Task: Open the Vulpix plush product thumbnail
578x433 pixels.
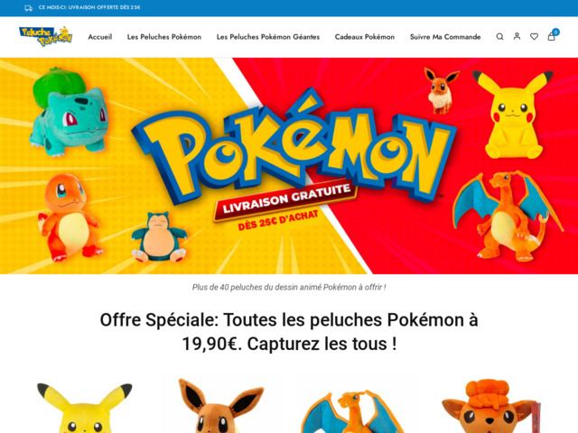Action: pos(492,407)
